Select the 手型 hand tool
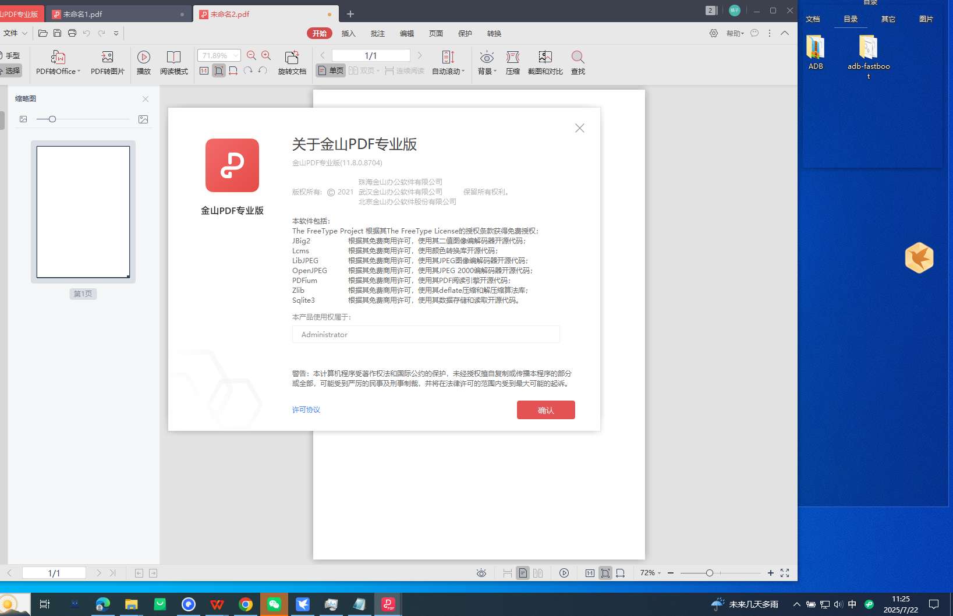This screenshot has height=616, width=953. [10, 56]
